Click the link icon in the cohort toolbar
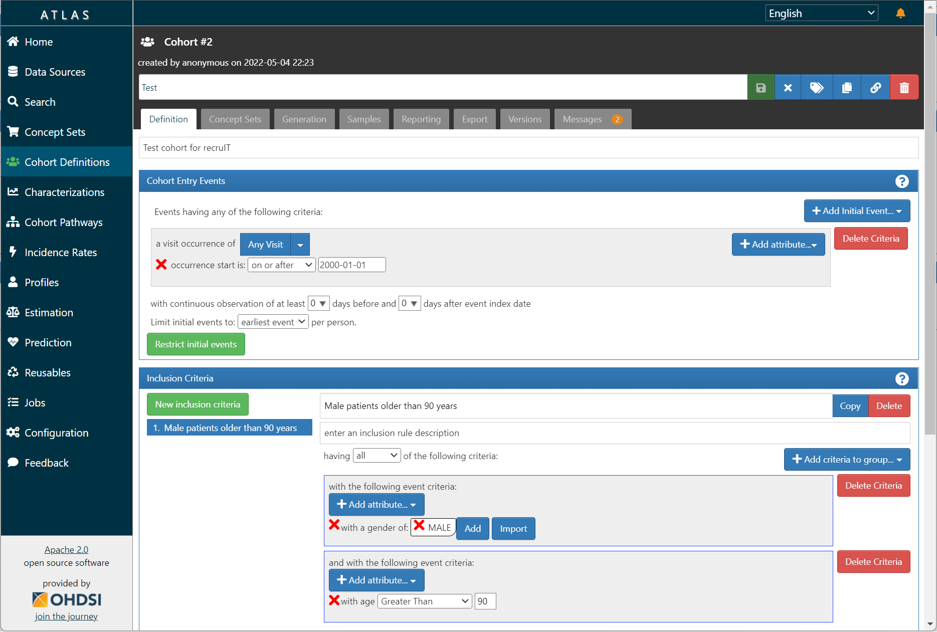Image resolution: width=937 pixels, height=632 pixels. click(x=875, y=88)
